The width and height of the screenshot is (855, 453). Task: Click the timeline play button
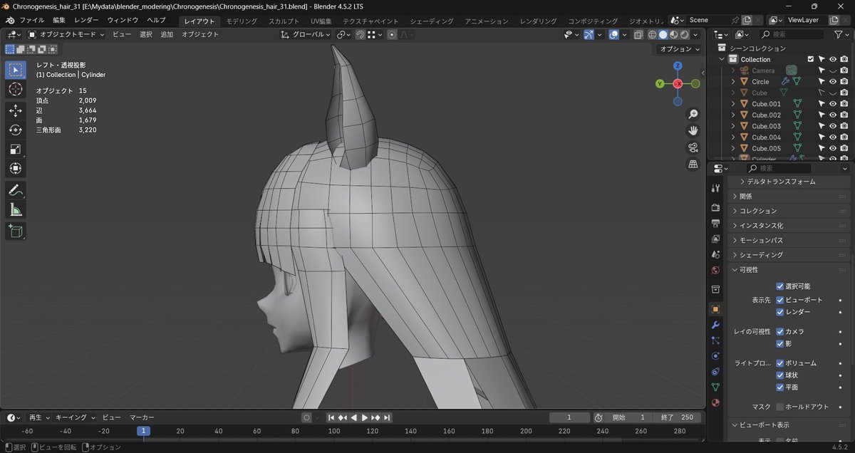(365, 417)
